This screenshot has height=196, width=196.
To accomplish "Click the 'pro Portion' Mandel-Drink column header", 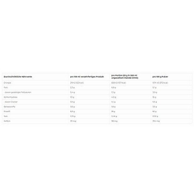I will click(125, 77).
